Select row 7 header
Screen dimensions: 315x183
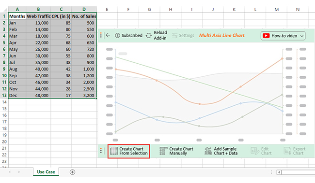[4, 56]
